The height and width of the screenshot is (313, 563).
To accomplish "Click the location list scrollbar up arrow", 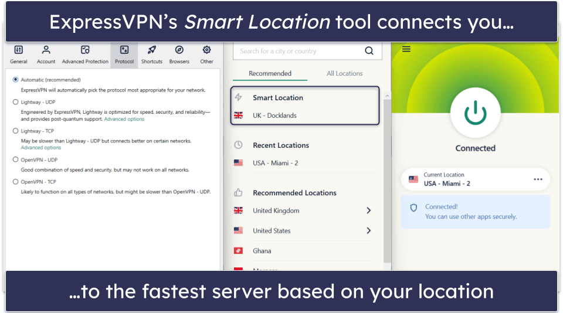I will pos(386,96).
